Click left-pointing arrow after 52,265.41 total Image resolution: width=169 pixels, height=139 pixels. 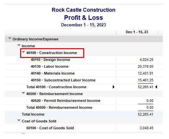coord(156,87)
